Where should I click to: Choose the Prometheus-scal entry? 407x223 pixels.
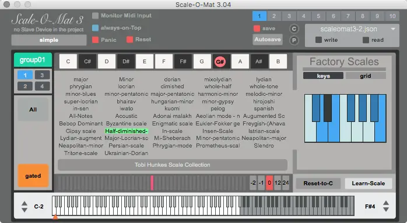[x=217, y=146]
